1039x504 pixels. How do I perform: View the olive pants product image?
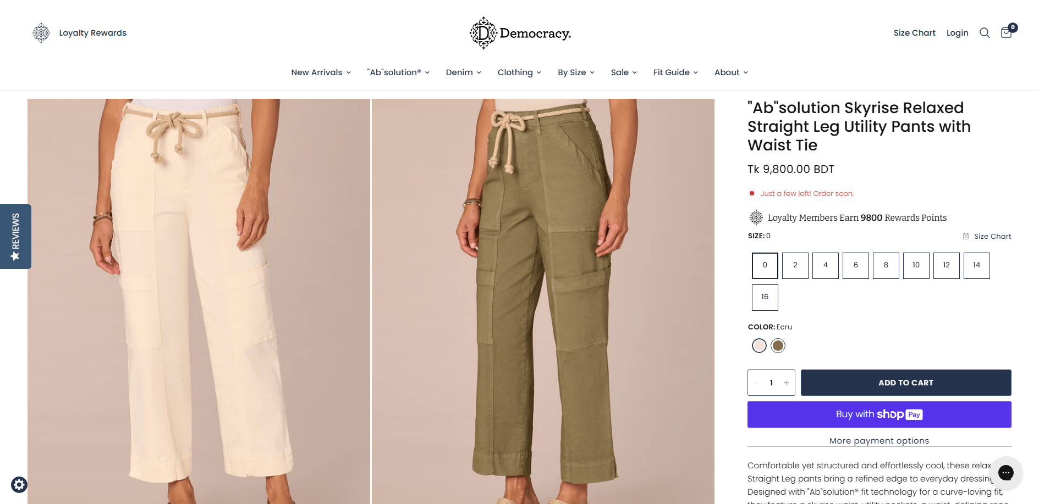pos(542,301)
